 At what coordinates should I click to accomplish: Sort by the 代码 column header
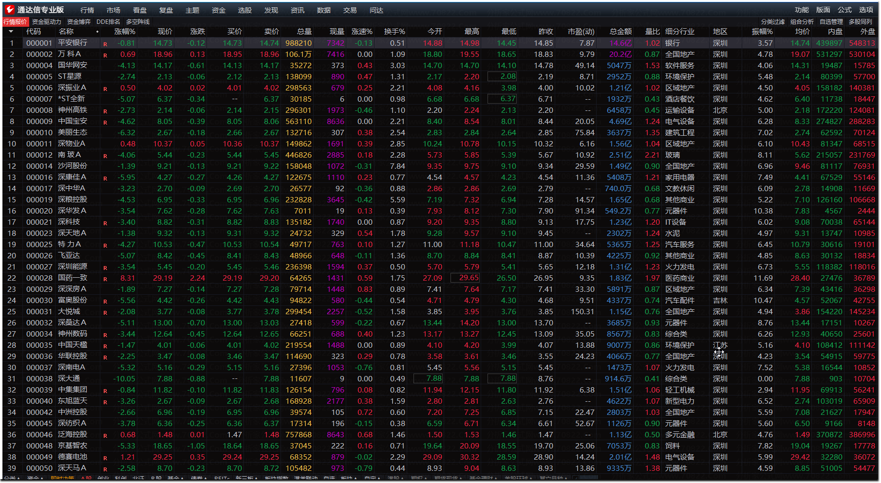(34, 32)
